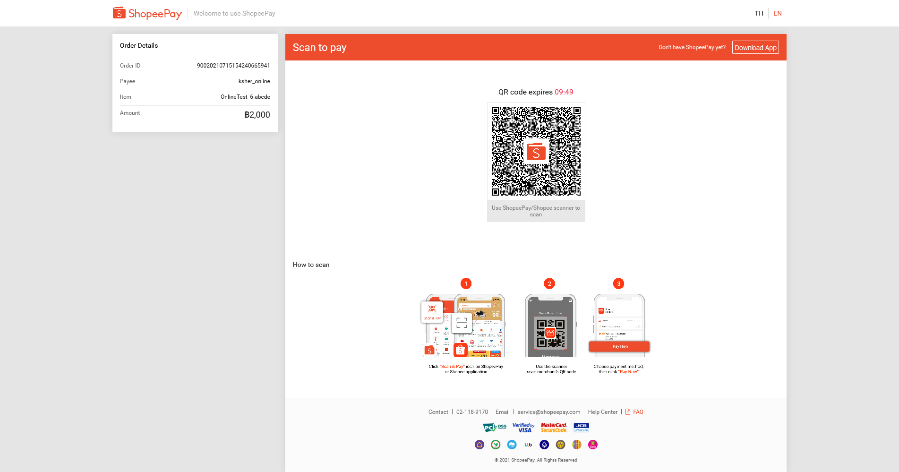Click the Order ID value 9002021071515424066594​1

233,66
